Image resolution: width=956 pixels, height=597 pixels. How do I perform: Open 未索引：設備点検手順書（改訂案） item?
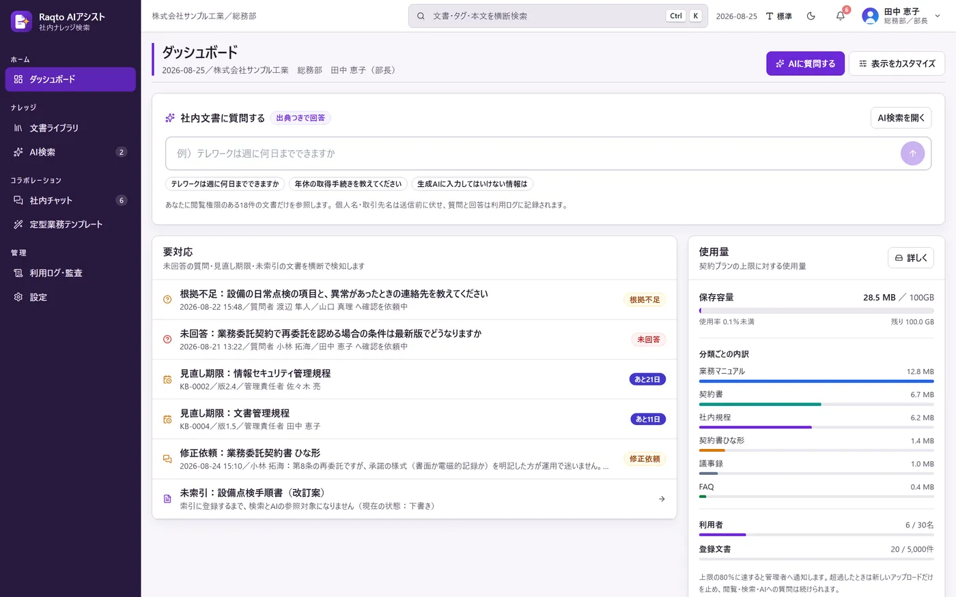point(414,499)
